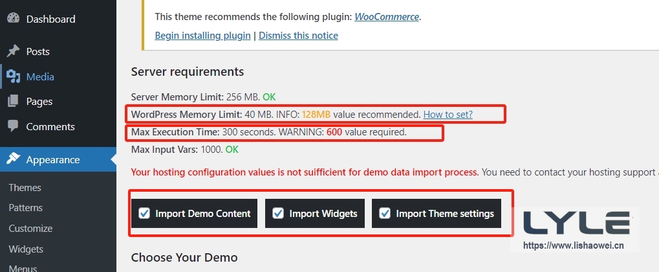Click the Posts pushpin icon
Image resolution: width=659 pixels, height=272 pixels.
click(13, 51)
